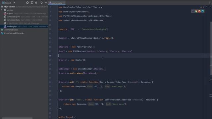This screenshot has width=212, height=119.
Task: Open file in Edge browser icon
Action: tap(202, 11)
